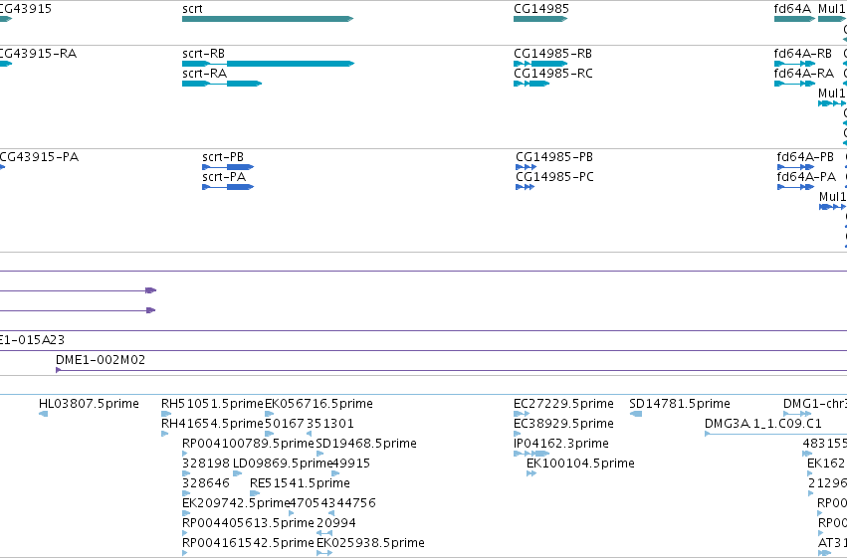Select the CG14985-RB transcript
Viewport: 847px width, 558px height.
(x=540, y=64)
